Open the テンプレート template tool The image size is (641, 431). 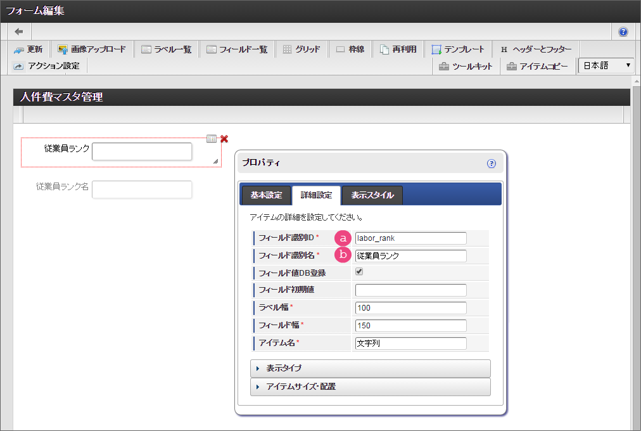(x=458, y=49)
